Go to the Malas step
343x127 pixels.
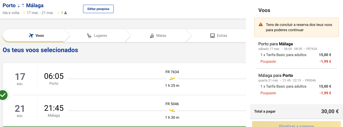158,36
